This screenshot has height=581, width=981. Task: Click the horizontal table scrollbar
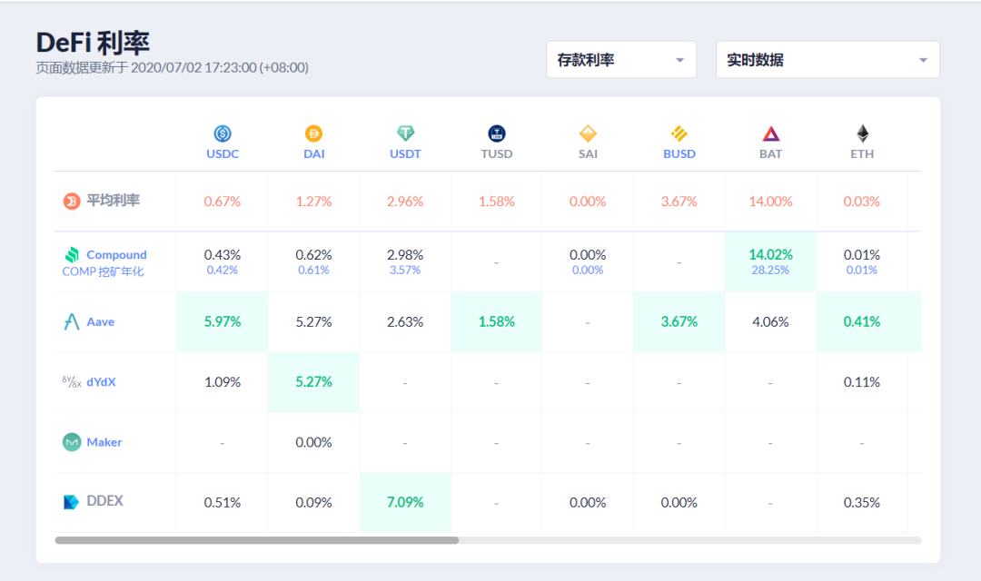coord(257,540)
